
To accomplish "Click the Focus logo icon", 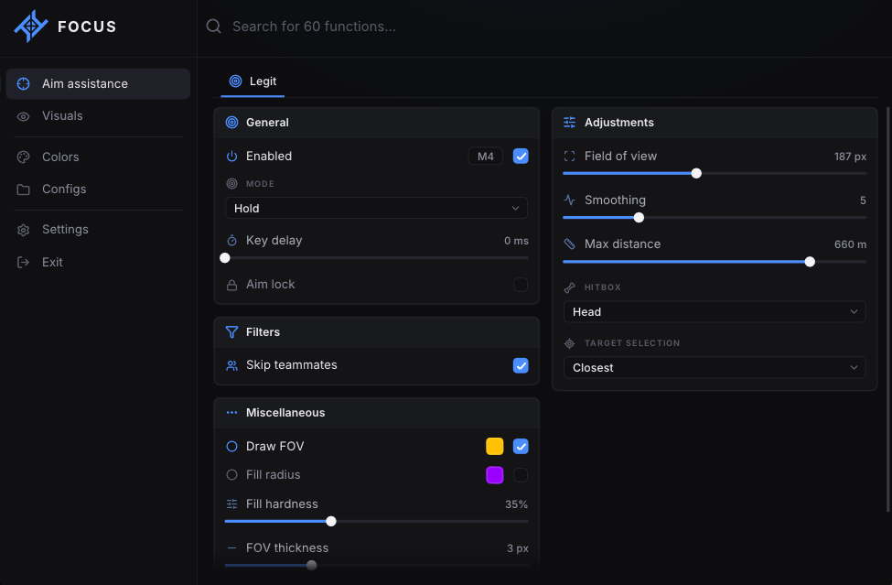I will click(31, 27).
